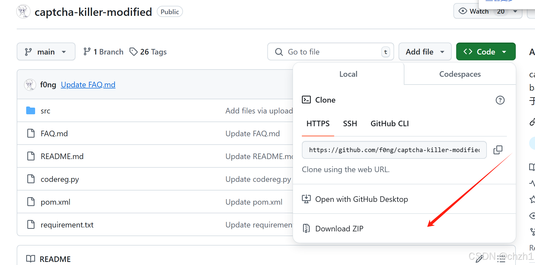Switch to the Codespaces tab
535x265 pixels.
point(460,74)
